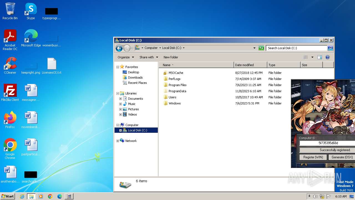The width and height of the screenshot is (355, 200).
Task: Expand the Videos library node
Action: point(120,115)
